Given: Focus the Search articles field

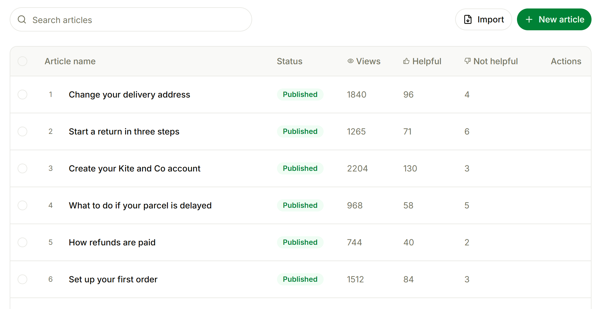Looking at the screenshot, I should click(131, 20).
